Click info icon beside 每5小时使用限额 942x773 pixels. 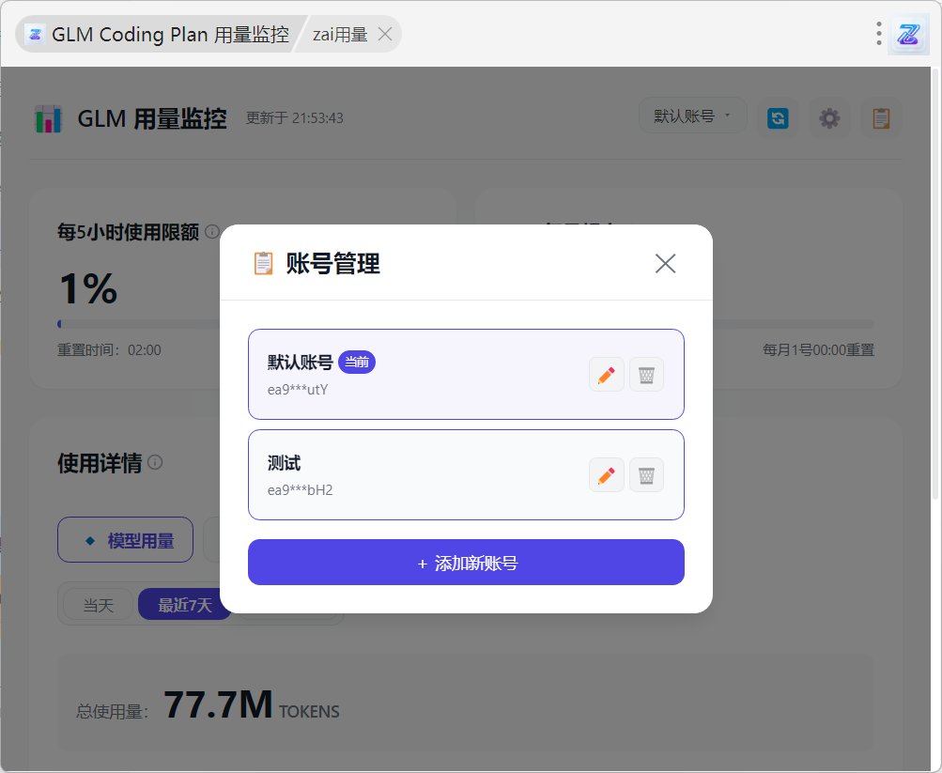coord(212,231)
